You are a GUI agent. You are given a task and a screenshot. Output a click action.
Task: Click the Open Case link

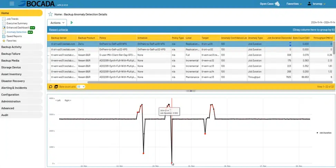267,4
